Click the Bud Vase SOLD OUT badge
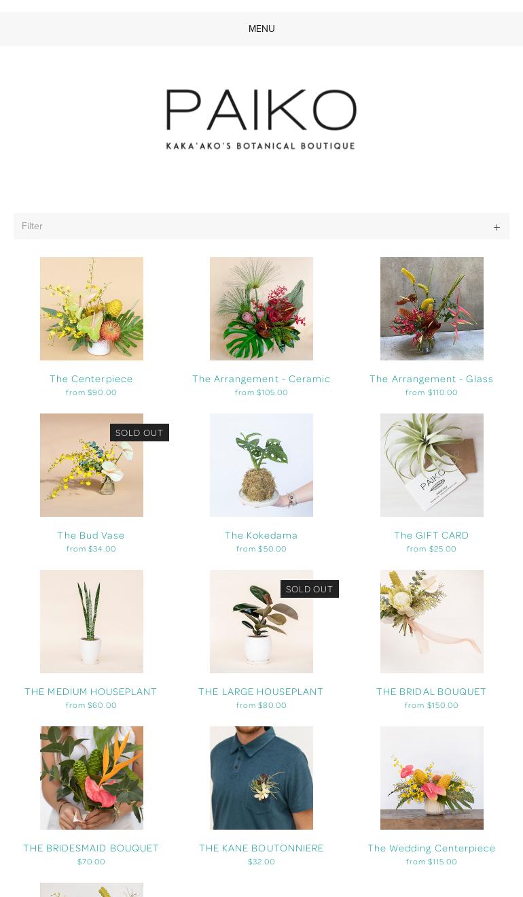 tap(139, 433)
